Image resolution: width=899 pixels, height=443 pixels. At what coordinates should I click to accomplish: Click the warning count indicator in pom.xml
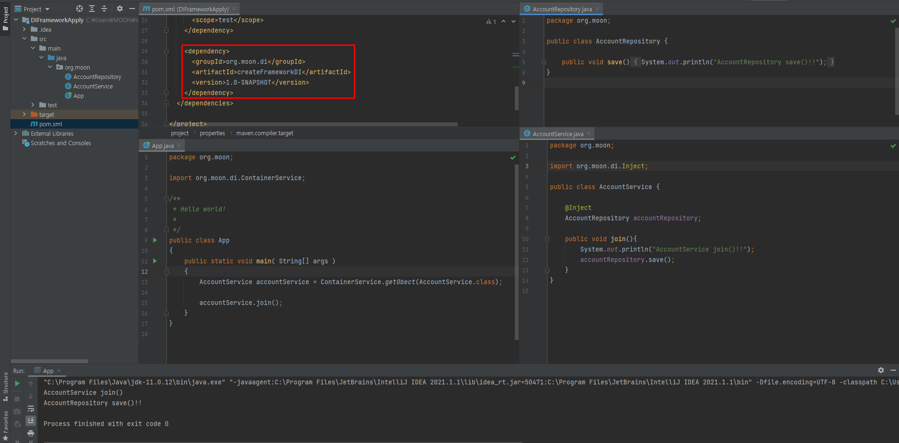click(x=491, y=21)
